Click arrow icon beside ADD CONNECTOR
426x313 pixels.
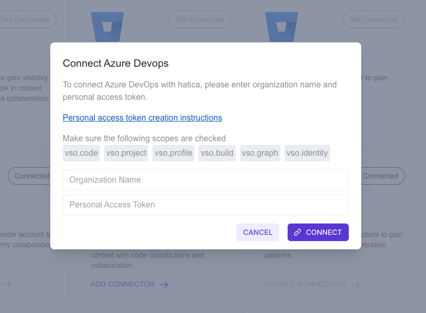(x=164, y=284)
